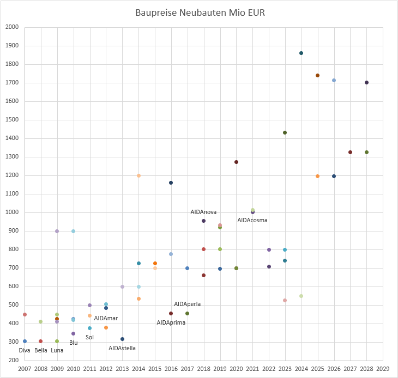Click the Bella data label

click(40, 350)
